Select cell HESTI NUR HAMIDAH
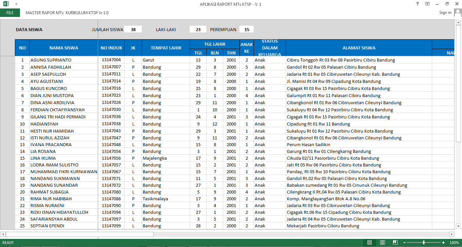Screen dimensions: 462x247 (64, 131)
